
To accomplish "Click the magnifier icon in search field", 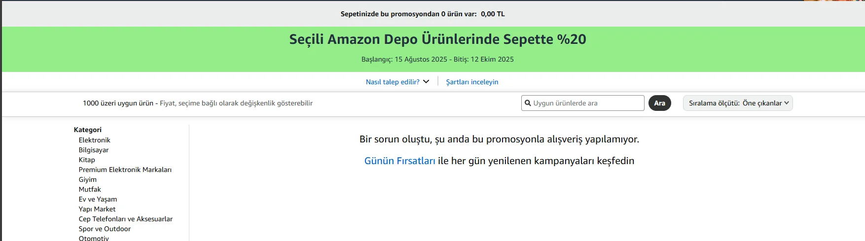I will click(x=528, y=103).
